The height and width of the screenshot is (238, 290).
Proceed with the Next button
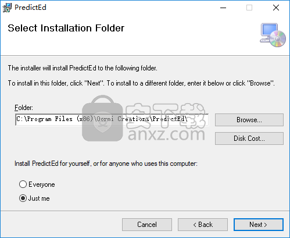[259, 225]
